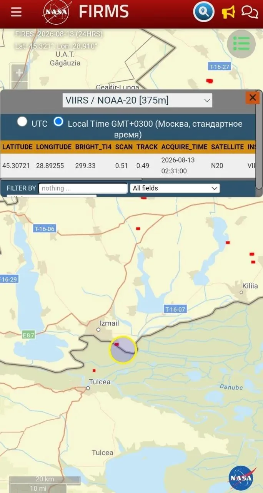Click the fires date 2026-08-13 (24HRS) label

click(x=59, y=34)
